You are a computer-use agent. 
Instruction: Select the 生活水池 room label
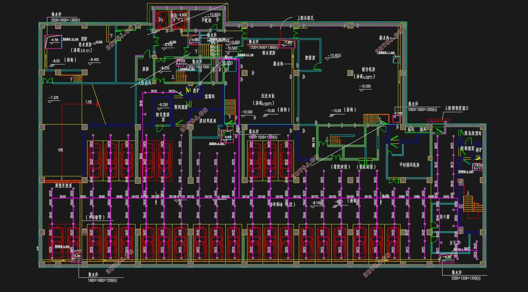pos(268,96)
